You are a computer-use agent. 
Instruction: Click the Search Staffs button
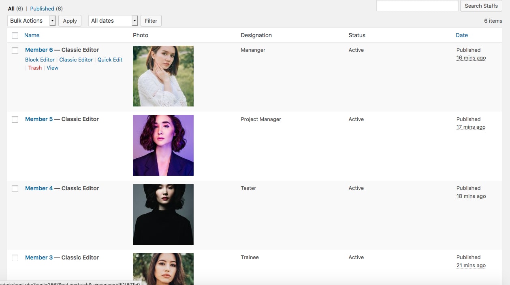(481, 6)
